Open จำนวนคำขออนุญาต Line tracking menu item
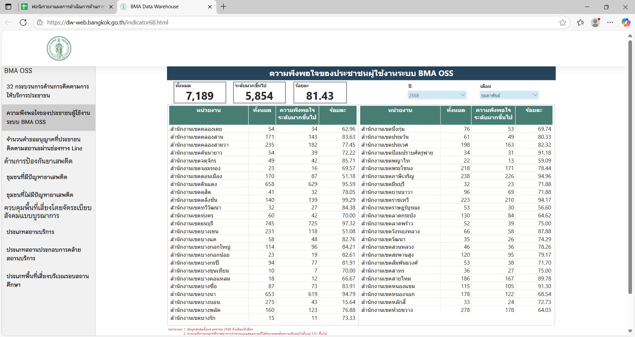This screenshot has height=337, width=635. [x=48, y=144]
